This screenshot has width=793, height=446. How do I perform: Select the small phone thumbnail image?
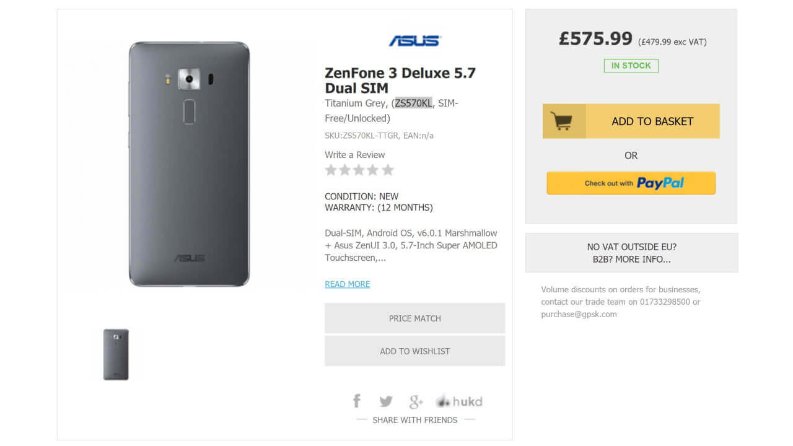click(x=117, y=354)
